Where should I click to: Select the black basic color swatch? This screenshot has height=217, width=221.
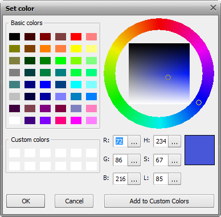click(14, 37)
